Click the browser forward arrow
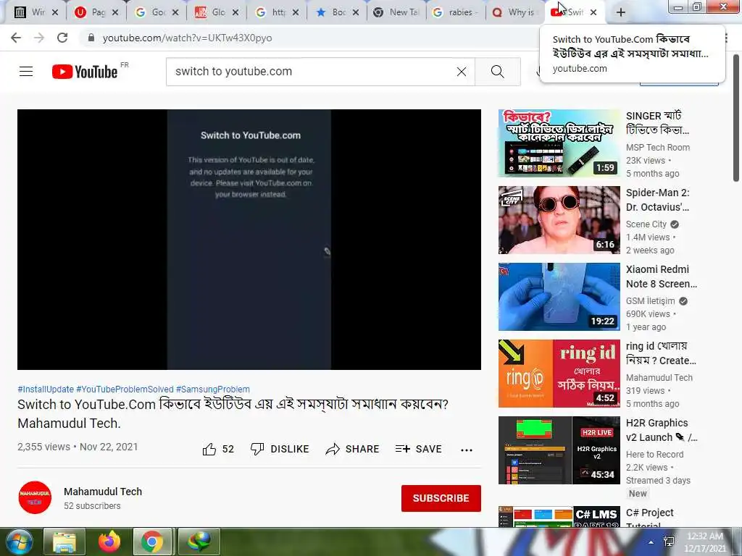This screenshot has width=742, height=556. [39, 38]
